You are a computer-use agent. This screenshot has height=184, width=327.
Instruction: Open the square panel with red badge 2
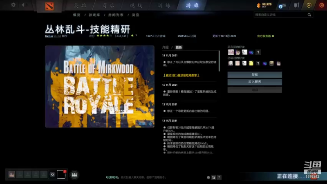coord(61,175)
